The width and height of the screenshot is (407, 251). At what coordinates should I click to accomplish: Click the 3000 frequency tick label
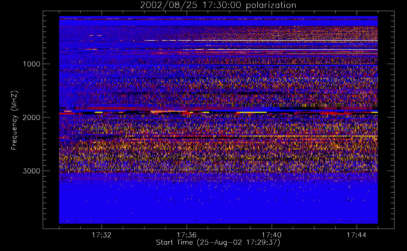pyautogui.click(x=31, y=171)
